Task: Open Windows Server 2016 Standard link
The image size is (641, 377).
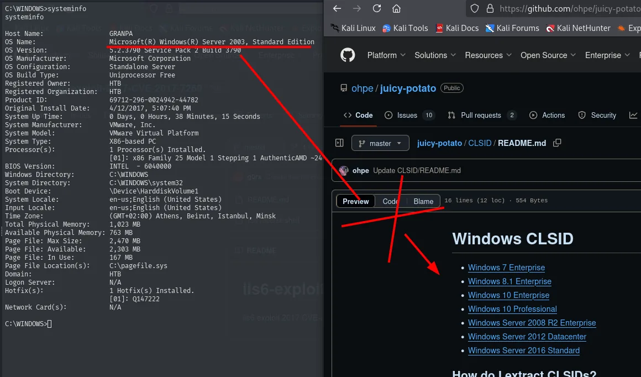Action: click(x=524, y=351)
